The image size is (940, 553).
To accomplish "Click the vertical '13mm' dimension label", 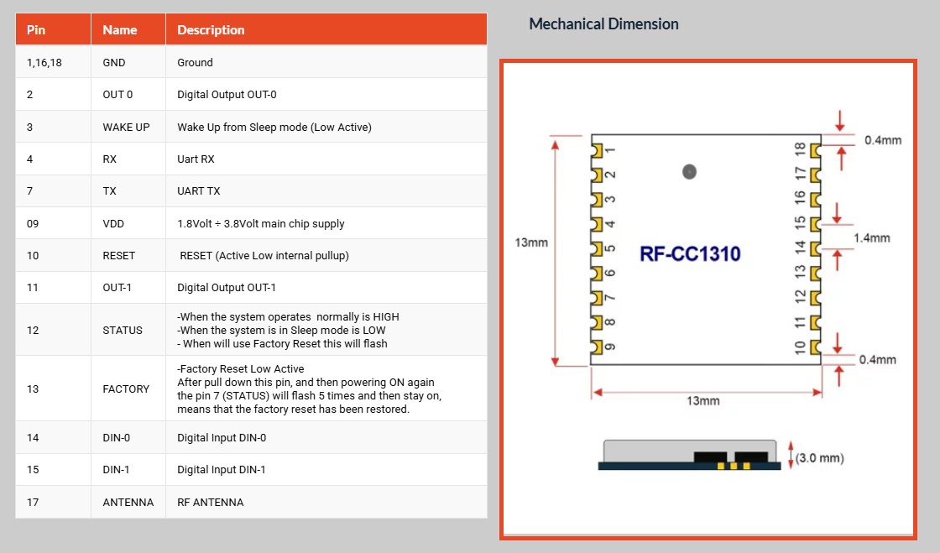I will pos(531,243).
